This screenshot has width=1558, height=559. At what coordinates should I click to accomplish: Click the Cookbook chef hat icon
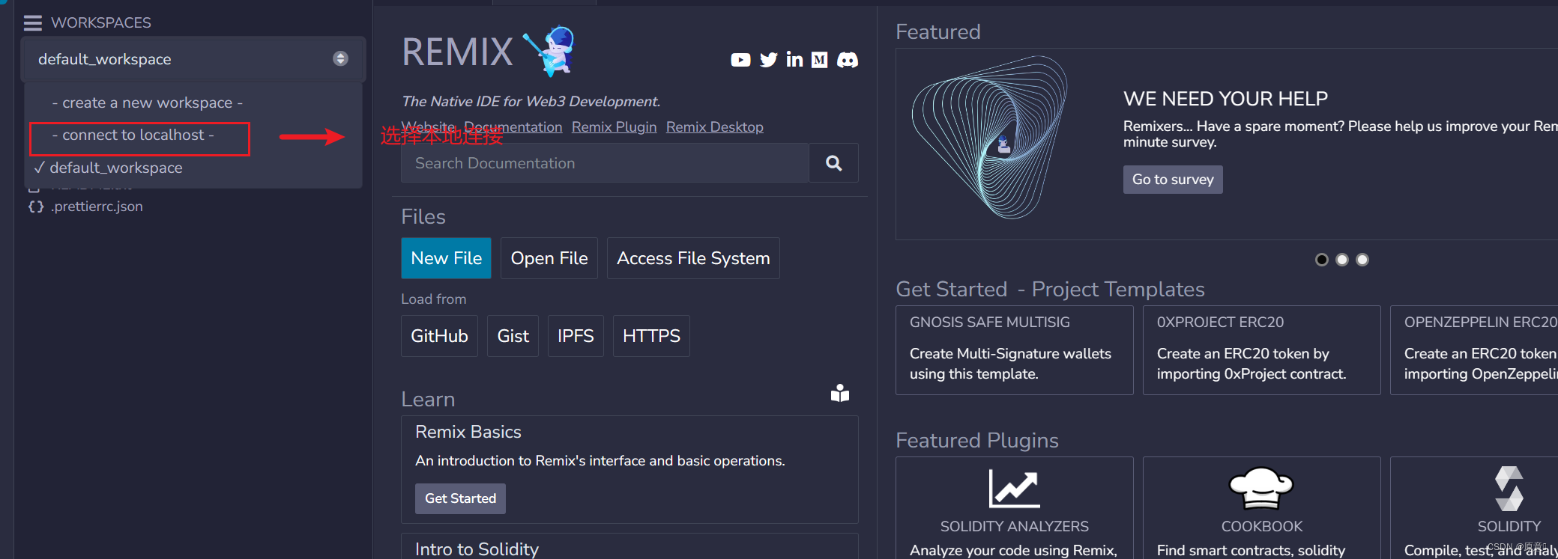tap(1261, 488)
